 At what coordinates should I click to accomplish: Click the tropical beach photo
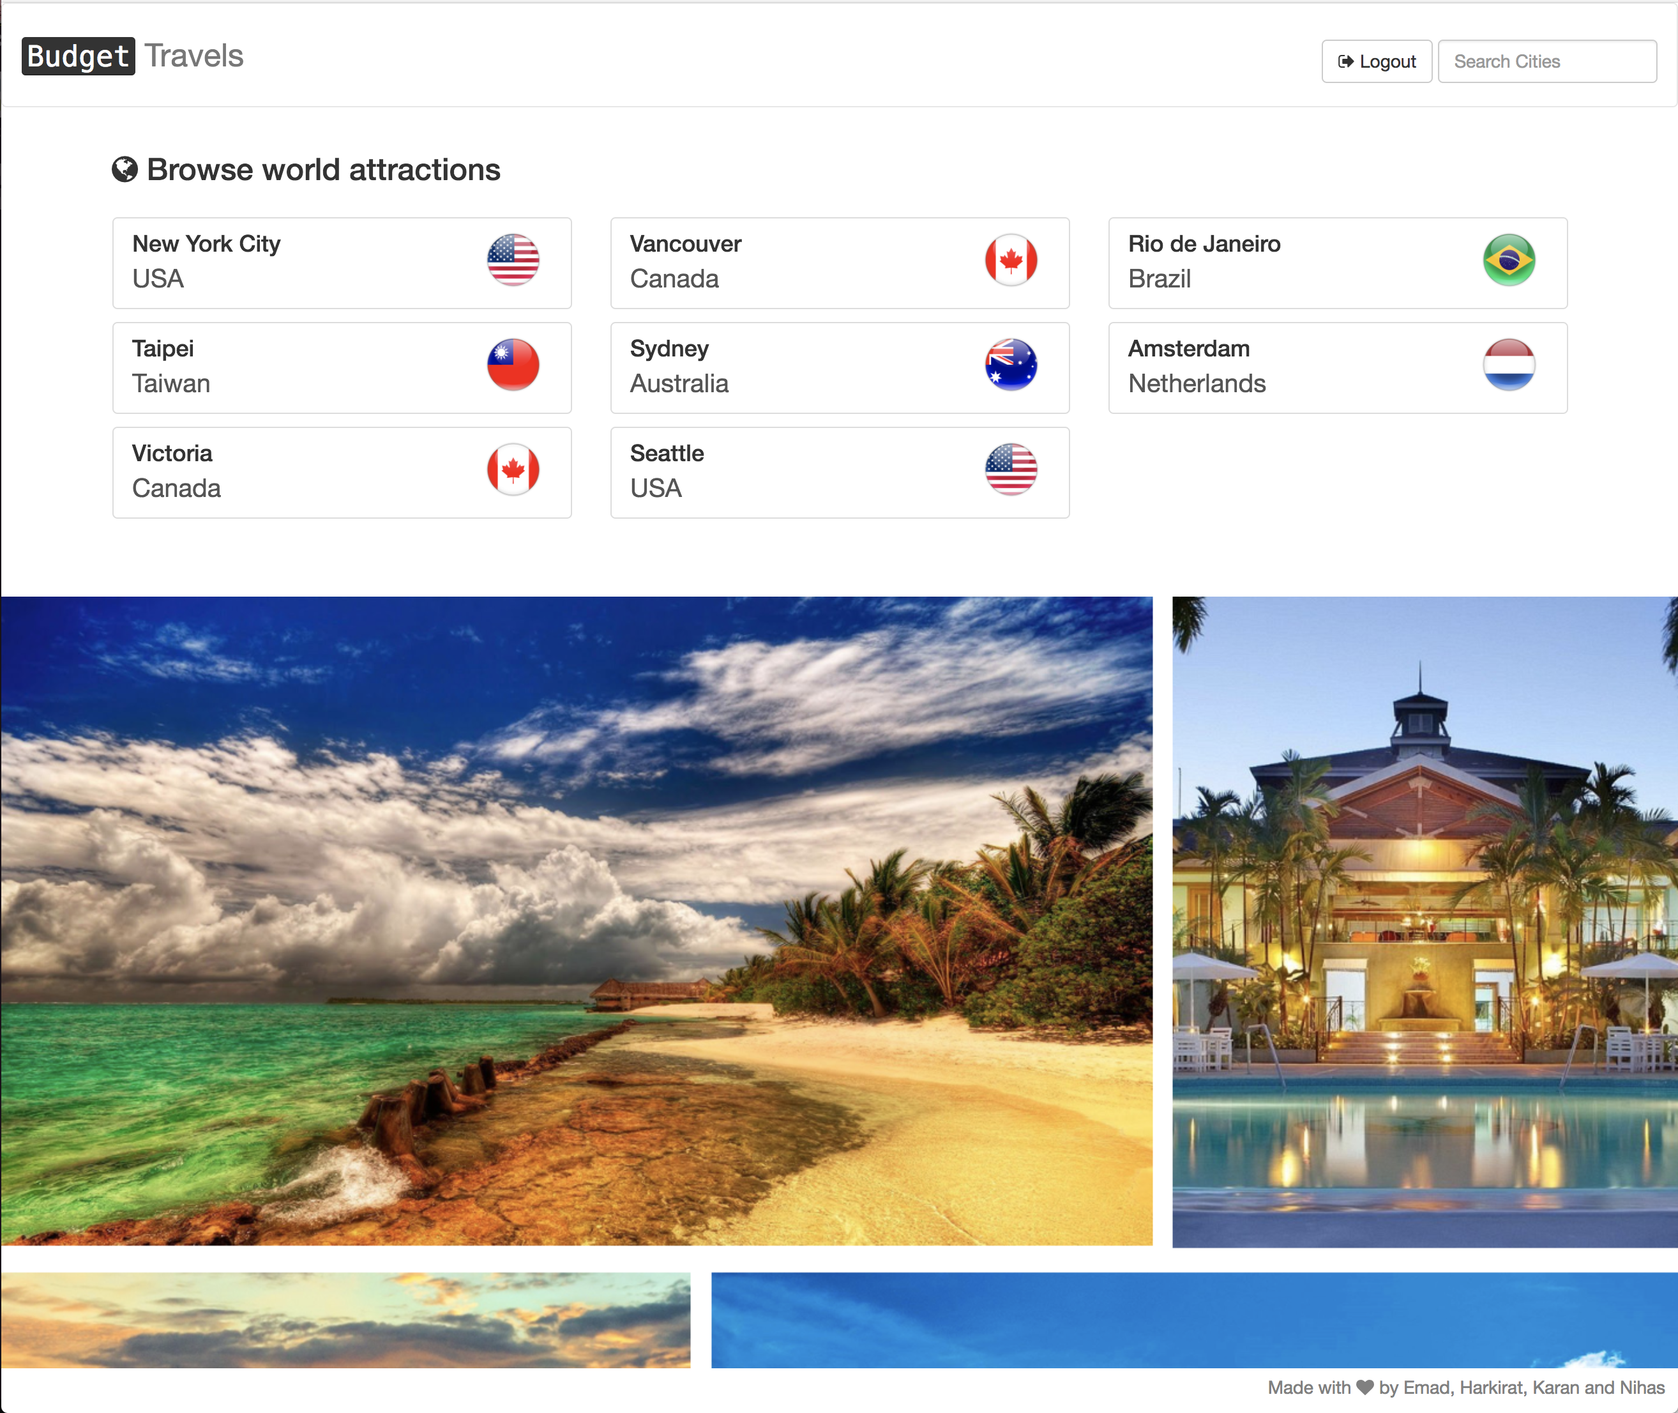[x=577, y=921]
